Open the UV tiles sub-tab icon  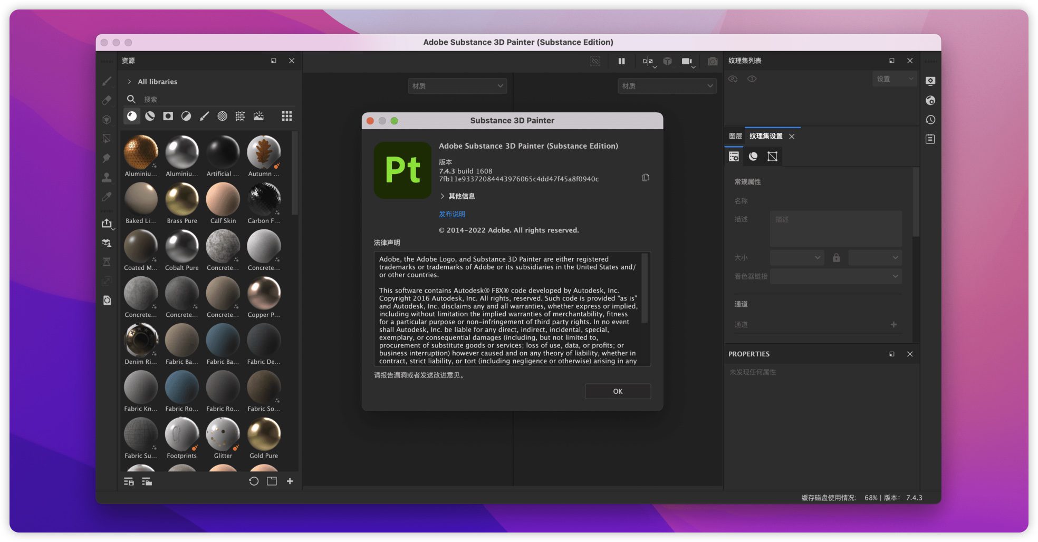[772, 156]
